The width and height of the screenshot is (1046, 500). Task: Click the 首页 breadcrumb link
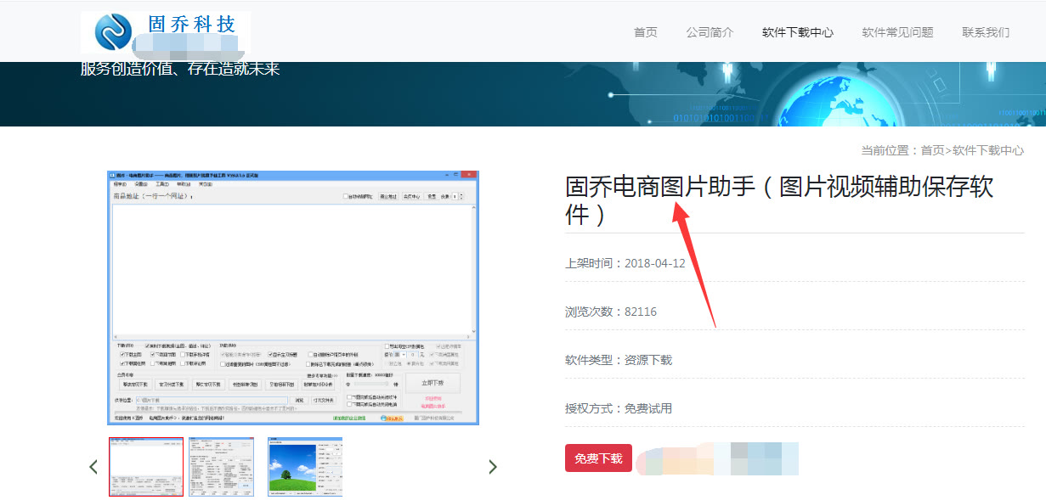click(x=934, y=150)
